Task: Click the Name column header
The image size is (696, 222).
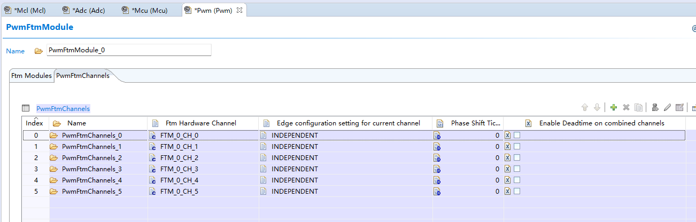Action: pyautogui.click(x=98, y=123)
